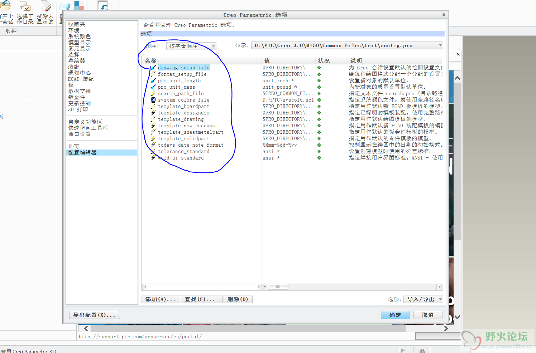The width and height of the screenshot is (536, 353).
Task: Click green status dot for drawing_setup_file
Action: point(319,68)
